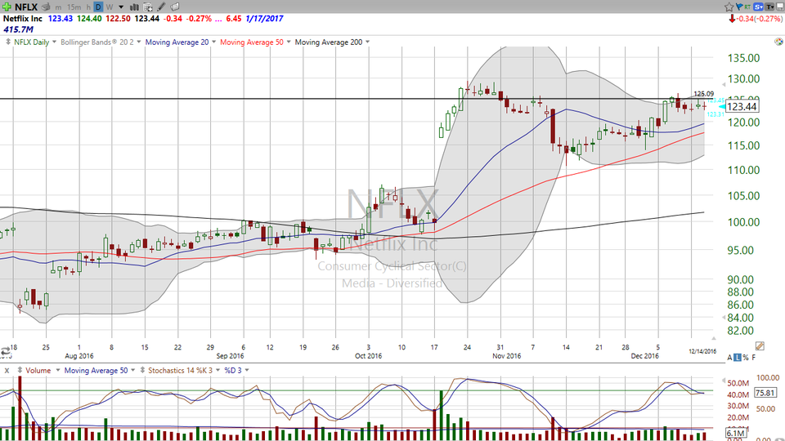
Task: Click the Oct 2016 date axis label
Action: [x=368, y=356]
